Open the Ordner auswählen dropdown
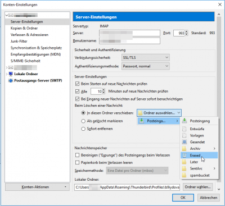 point(159,113)
